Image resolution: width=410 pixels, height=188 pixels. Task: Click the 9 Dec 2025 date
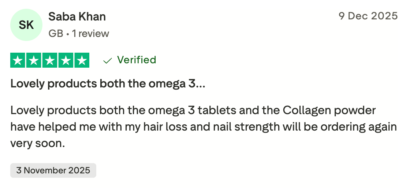coord(368,16)
